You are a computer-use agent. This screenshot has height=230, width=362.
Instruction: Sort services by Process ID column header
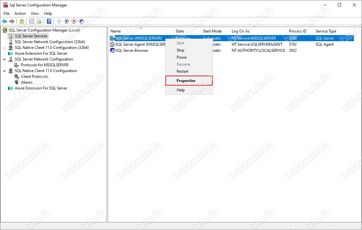pyautogui.click(x=298, y=31)
